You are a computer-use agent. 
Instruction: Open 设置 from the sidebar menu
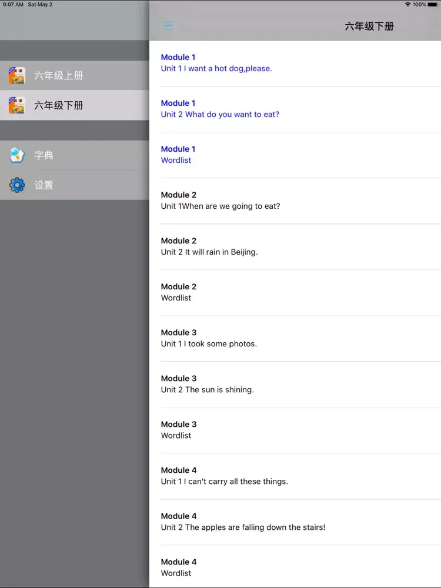[75, 185]
